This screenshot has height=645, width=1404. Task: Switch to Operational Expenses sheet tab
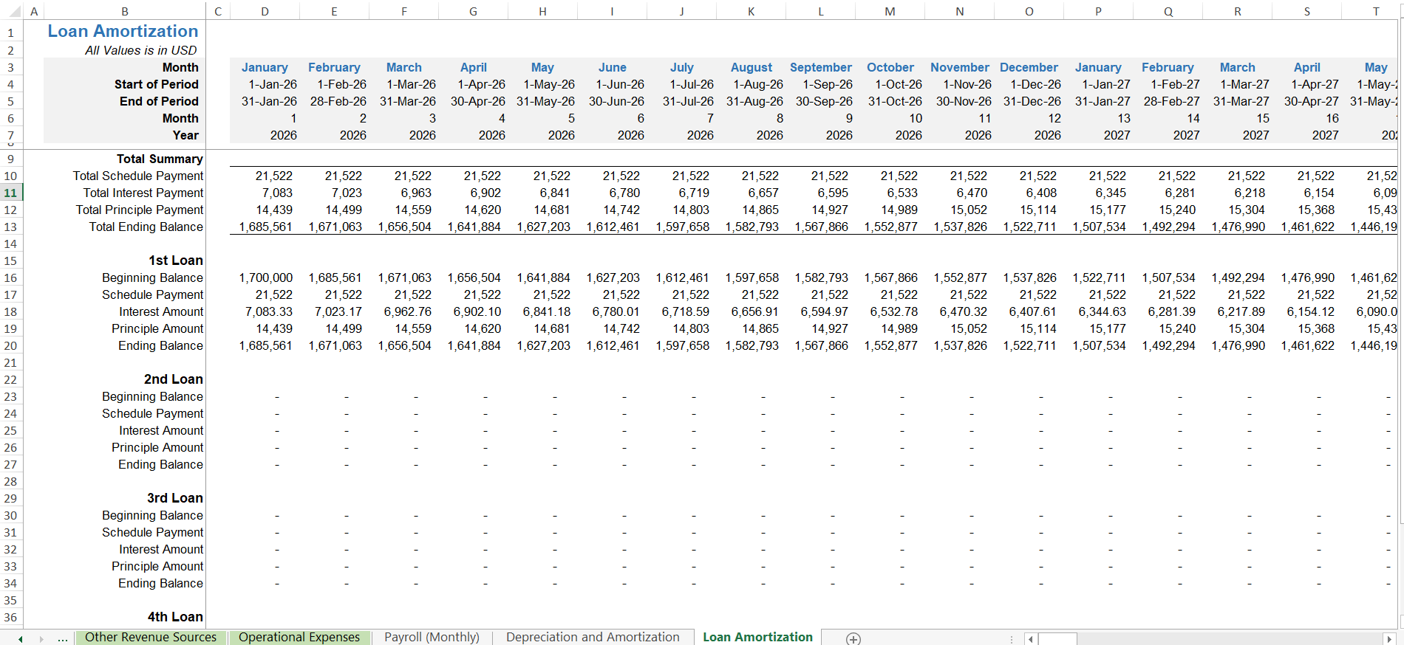pyautogui.click(x=299, y=638)
